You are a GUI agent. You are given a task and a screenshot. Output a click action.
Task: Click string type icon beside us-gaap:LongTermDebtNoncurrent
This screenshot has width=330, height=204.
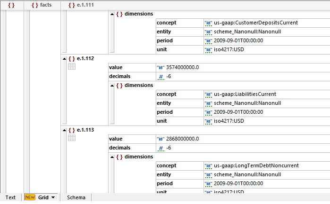[x=208, y=166]
